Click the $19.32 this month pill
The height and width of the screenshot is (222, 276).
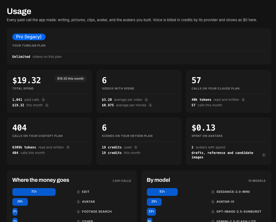[71, 79]
